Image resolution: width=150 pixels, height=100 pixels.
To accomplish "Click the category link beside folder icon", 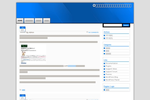I will coord(23,90).
